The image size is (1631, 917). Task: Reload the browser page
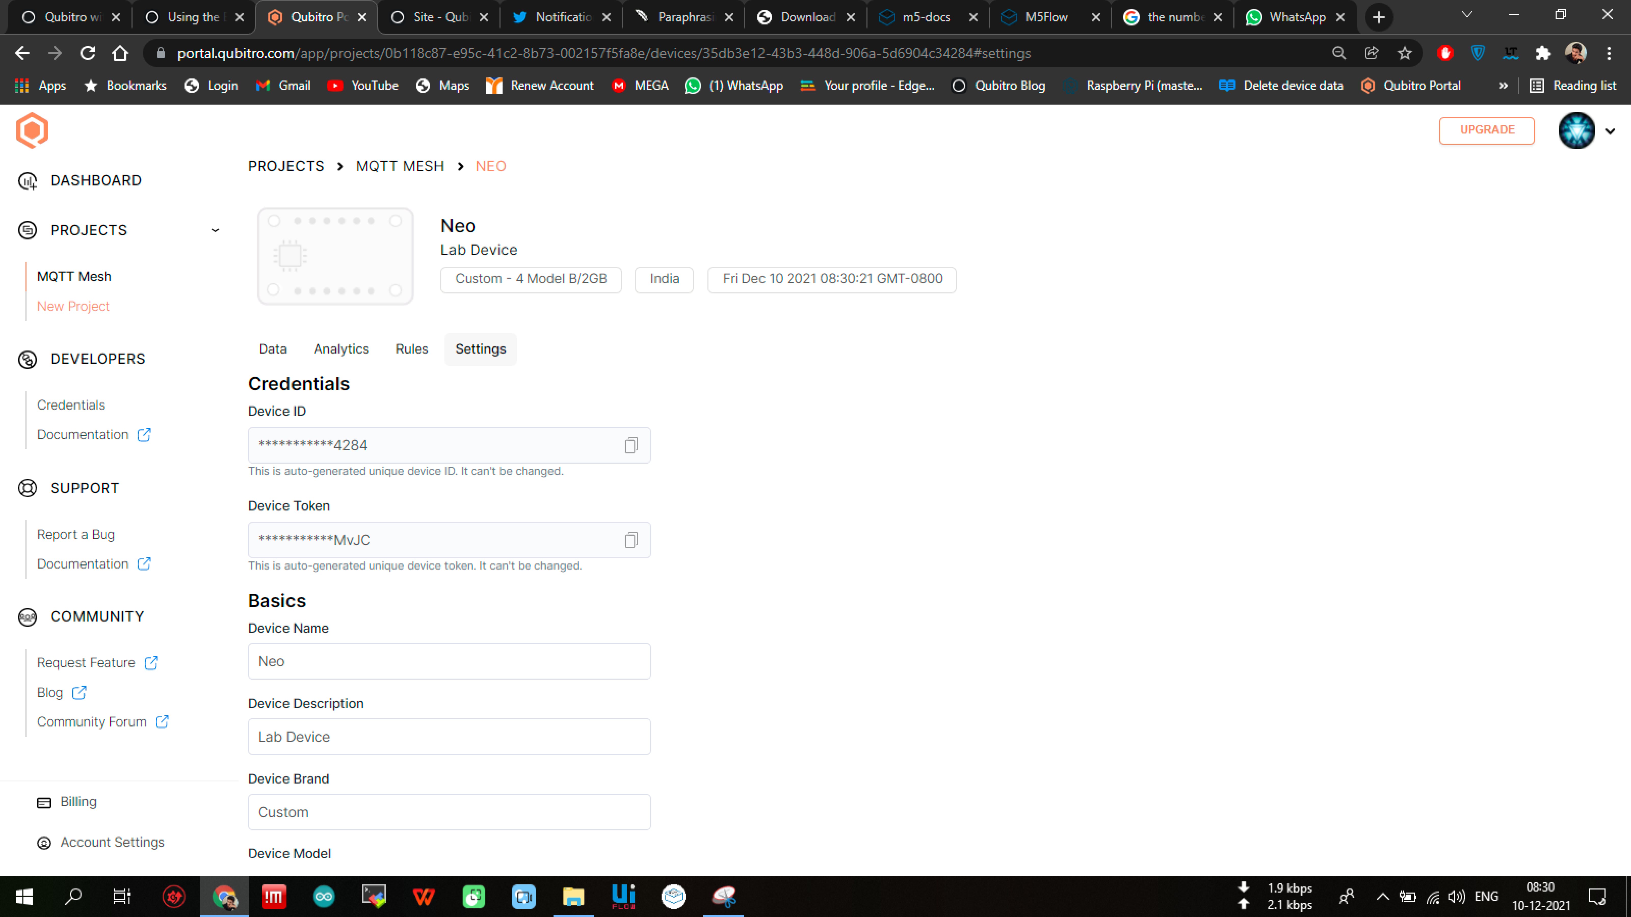(x=87, y=53)
